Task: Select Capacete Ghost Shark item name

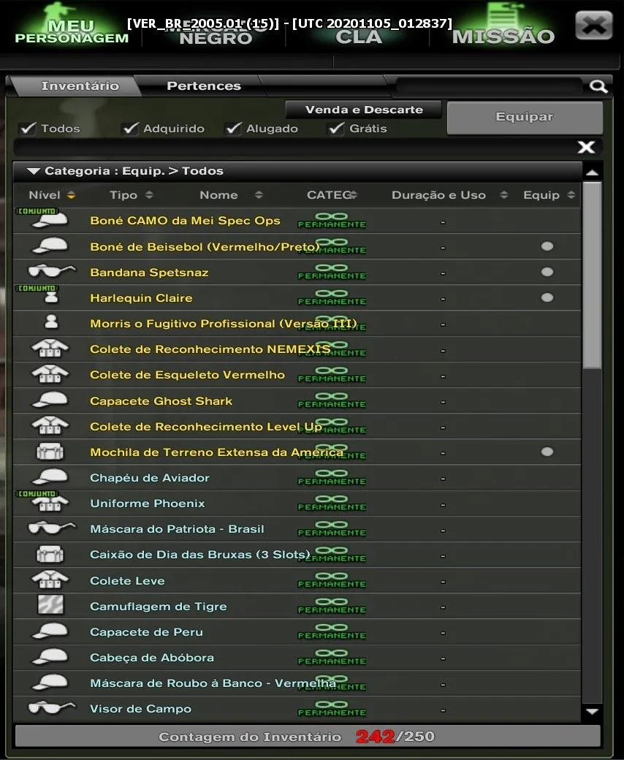Action: 161,401
